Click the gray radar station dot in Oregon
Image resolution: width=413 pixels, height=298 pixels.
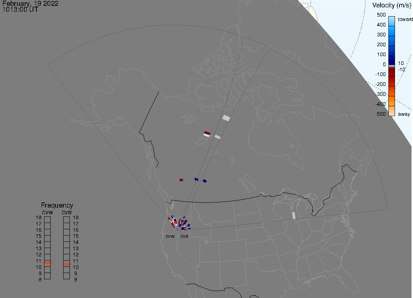coord(177,229)
